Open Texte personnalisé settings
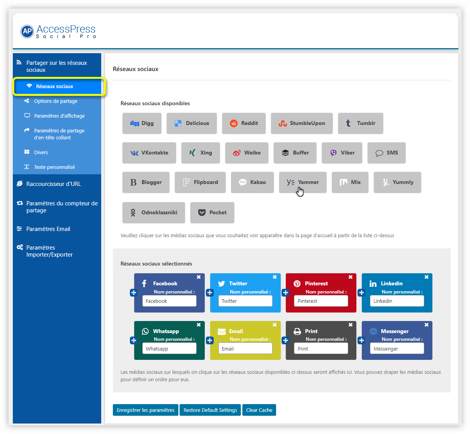 57,167
